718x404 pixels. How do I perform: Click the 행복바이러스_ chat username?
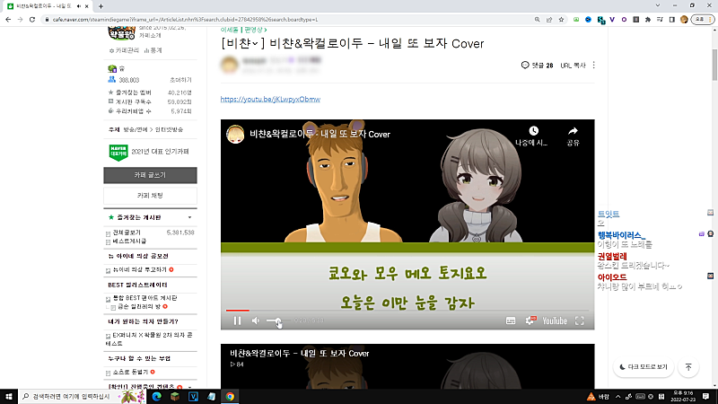[621, 235]
